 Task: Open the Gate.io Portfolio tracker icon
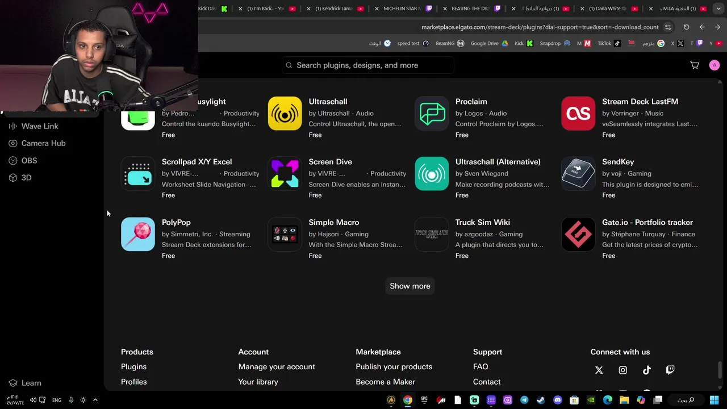click(578, 234)
